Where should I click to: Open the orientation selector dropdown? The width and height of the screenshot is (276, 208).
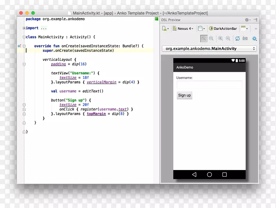pos(200,28)
